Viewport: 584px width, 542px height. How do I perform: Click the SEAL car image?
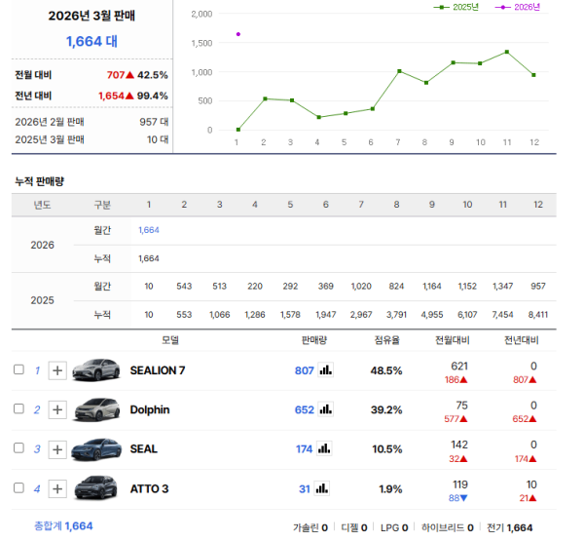95,448
